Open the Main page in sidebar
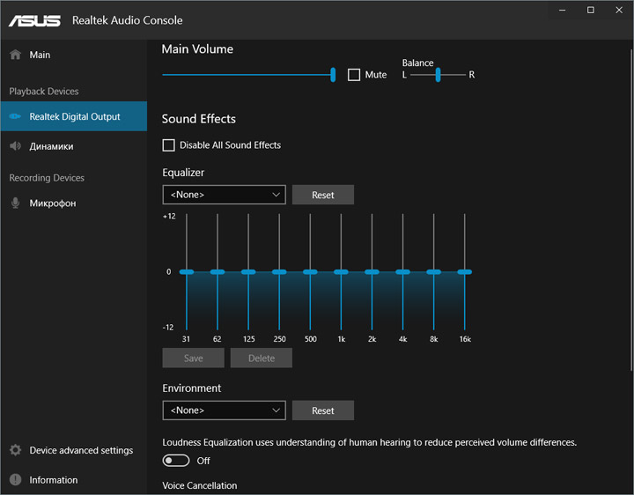Viewport: 634px width, 495px height. (x=40, y=55)
